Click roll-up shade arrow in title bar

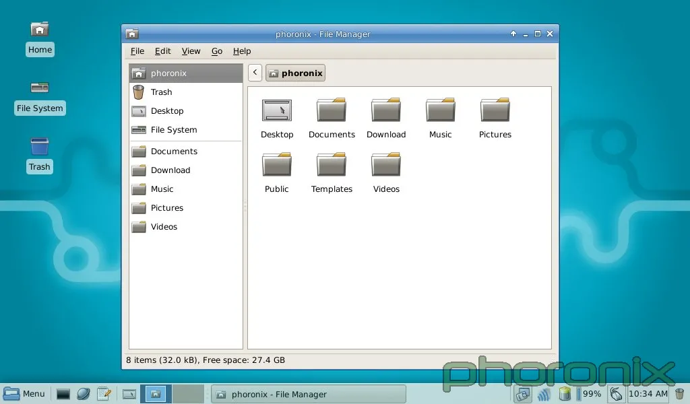pos(513,34)
